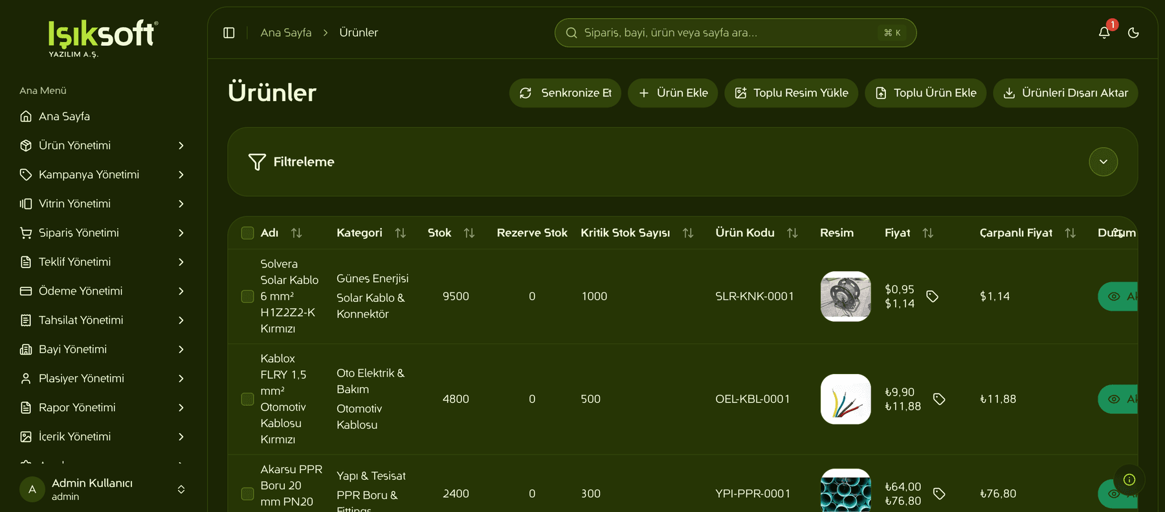Open Vitrin Yönetimi menu item
This screenshot has height=512, width=1165.
pos(104,204)
